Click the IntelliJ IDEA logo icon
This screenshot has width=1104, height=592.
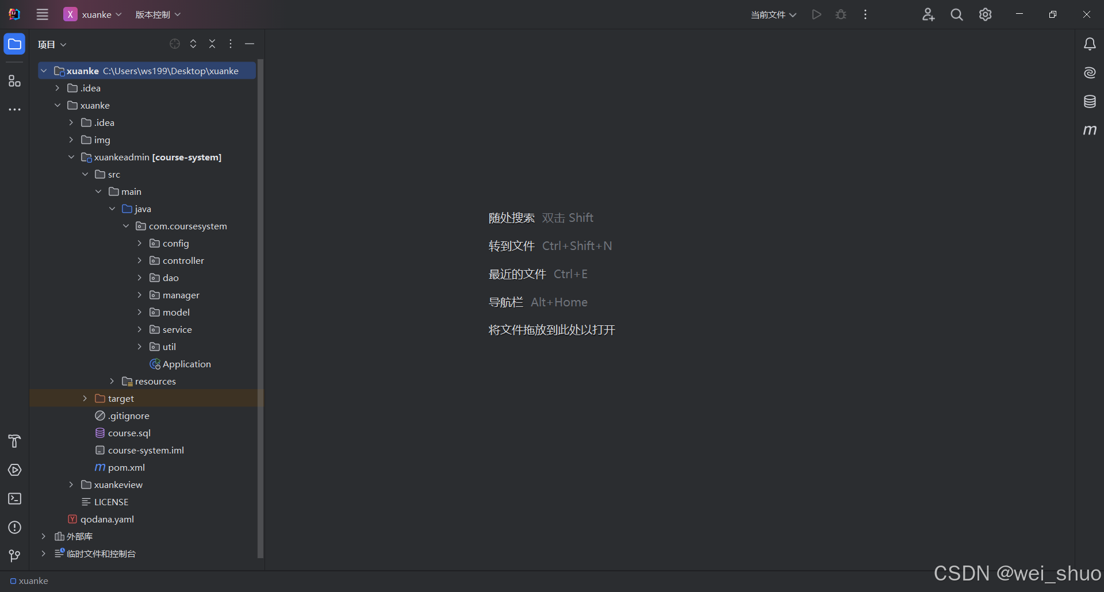14,14
